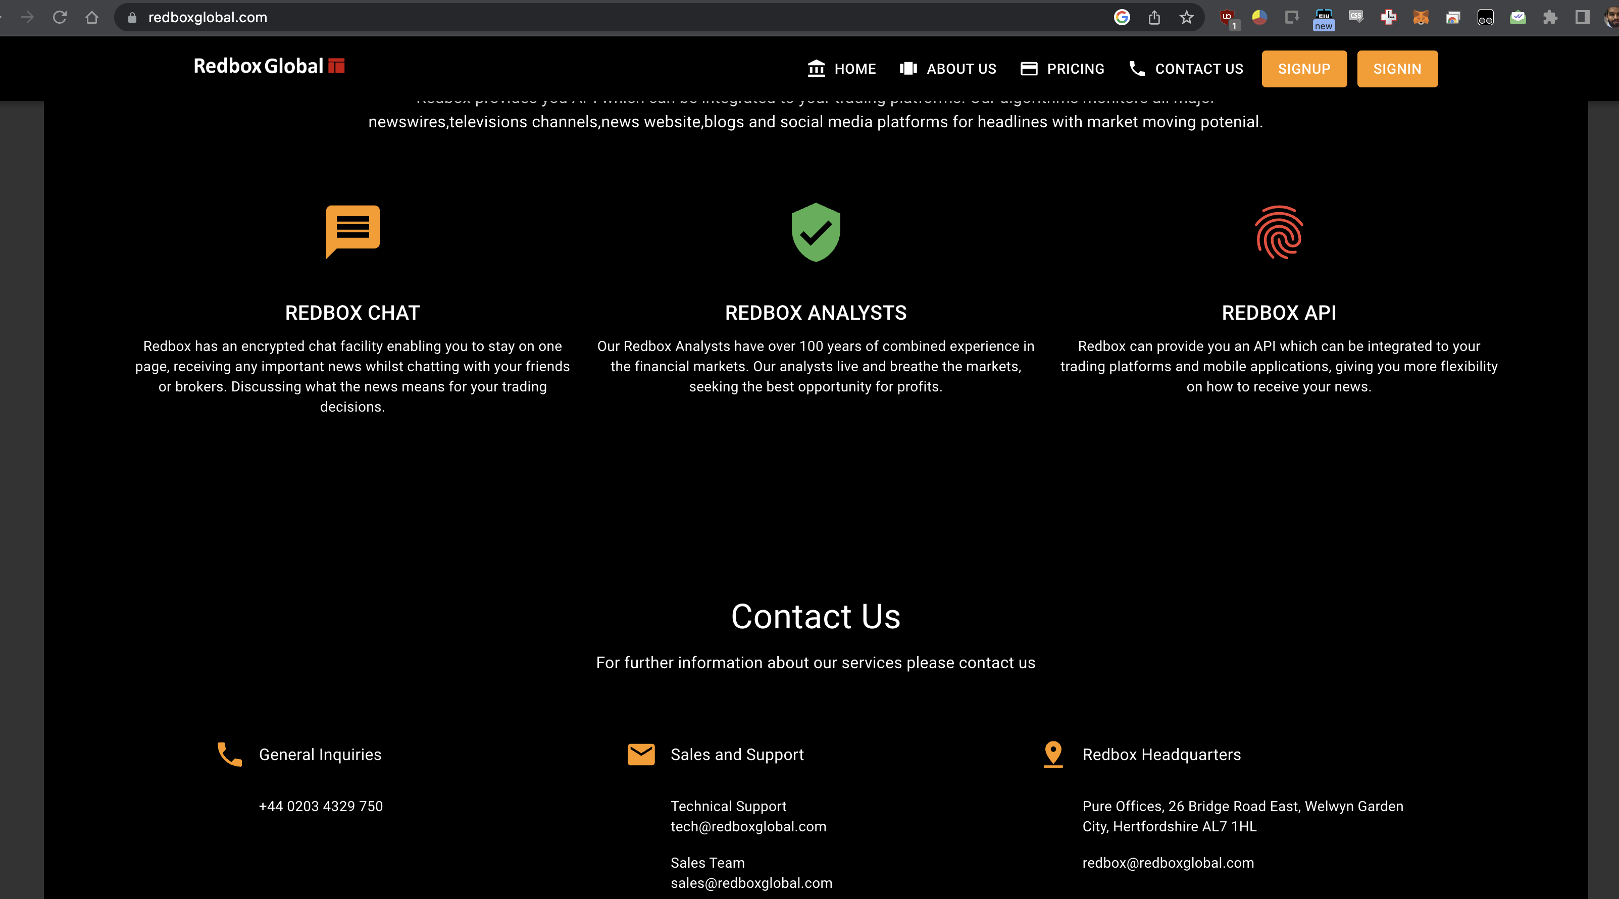Viewport: 1619px width, 899px height.
Task: Open the red cross clock extension
Action: pyautogui.click(x=1388, y=17)
